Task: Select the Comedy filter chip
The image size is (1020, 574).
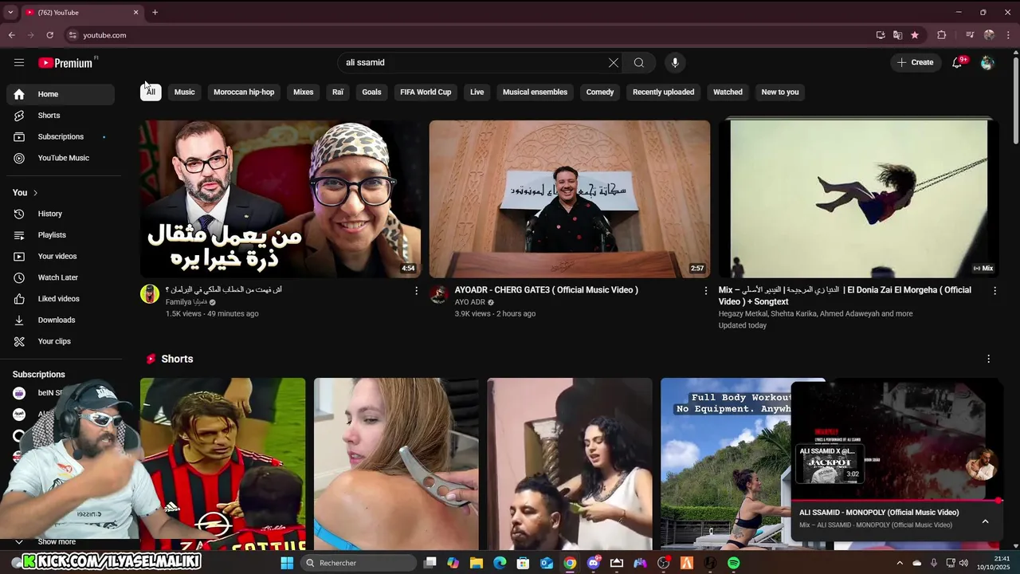Action: pyautogui.click(x=600, y=92)
